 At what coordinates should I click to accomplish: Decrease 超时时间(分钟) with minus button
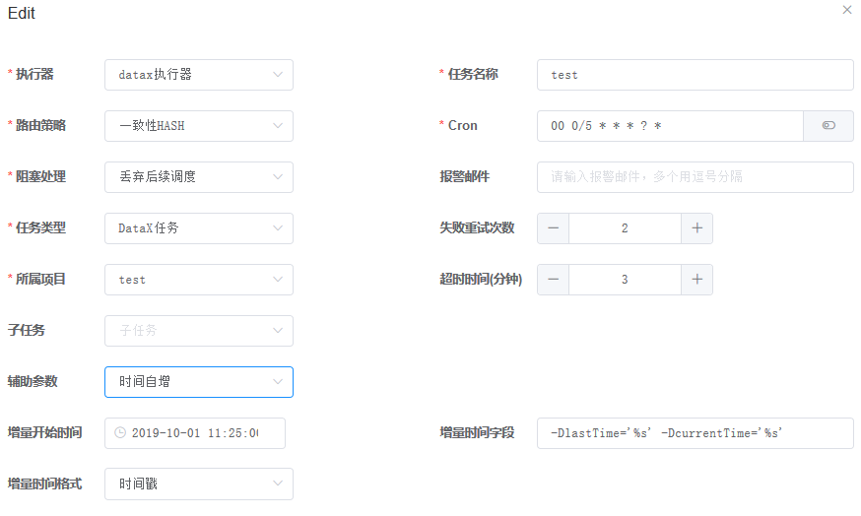tap(554, 280)
